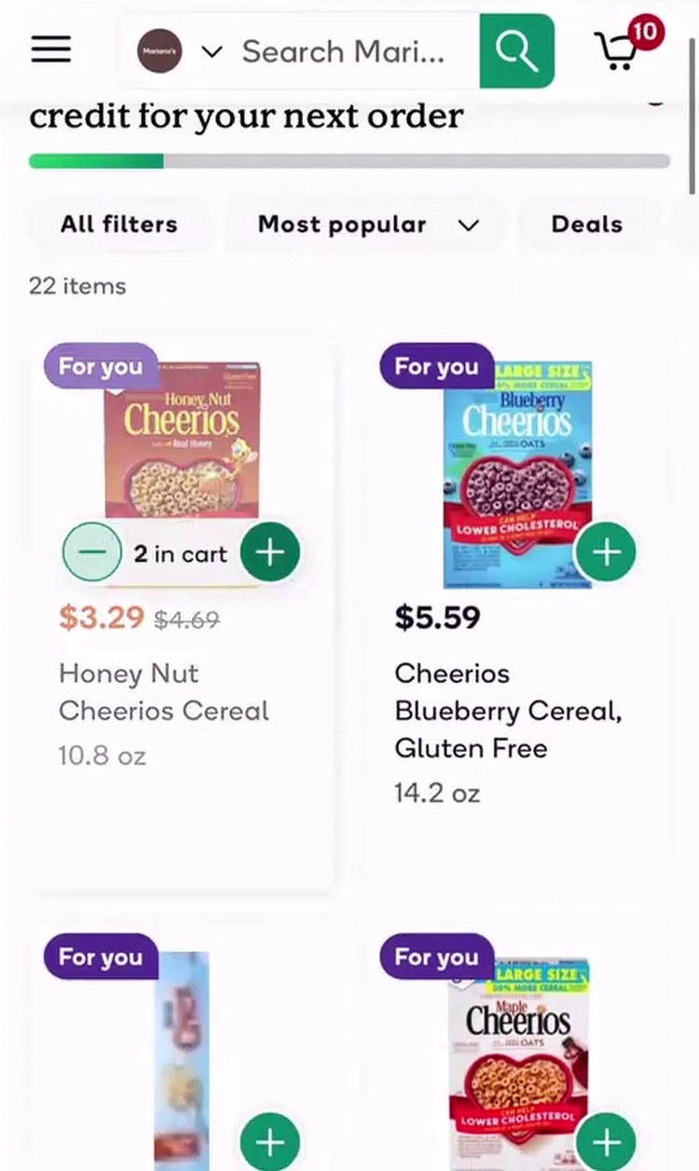
Task: Add Maple Cheerios to cart
Action: 606,1140
